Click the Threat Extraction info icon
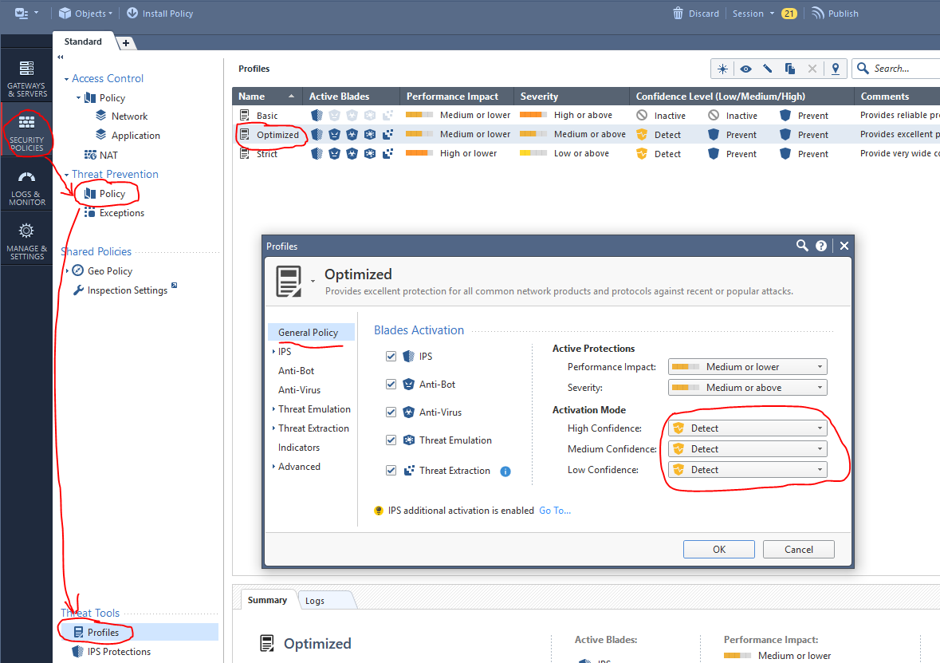Image resolution: width=940 pixels, height=663 pixels. coord(505,472)
